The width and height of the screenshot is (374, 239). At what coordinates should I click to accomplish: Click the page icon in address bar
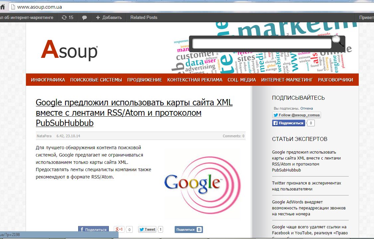click(x=13, y=7)
